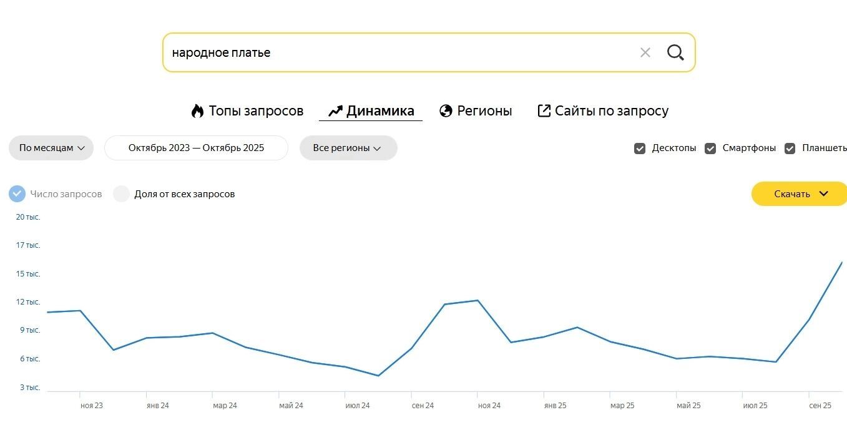Uncheck the Десктопы checkbox

pos(640,149)
